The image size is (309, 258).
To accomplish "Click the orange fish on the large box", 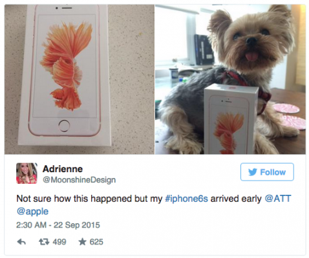I will (67, 66).
